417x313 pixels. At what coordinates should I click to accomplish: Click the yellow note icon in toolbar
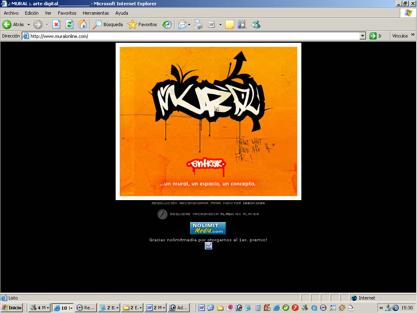[230, 24]
